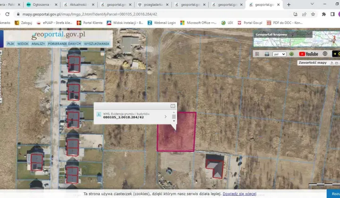Open Zawartość mapy help question mark

(x=331, y=63)
